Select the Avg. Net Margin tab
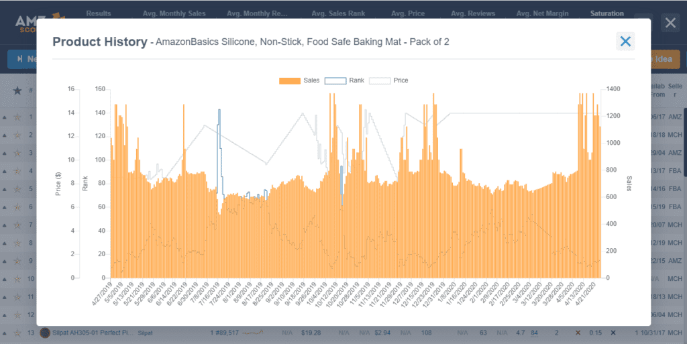Viewport: 687px width, 344px height. pos(542,13)
